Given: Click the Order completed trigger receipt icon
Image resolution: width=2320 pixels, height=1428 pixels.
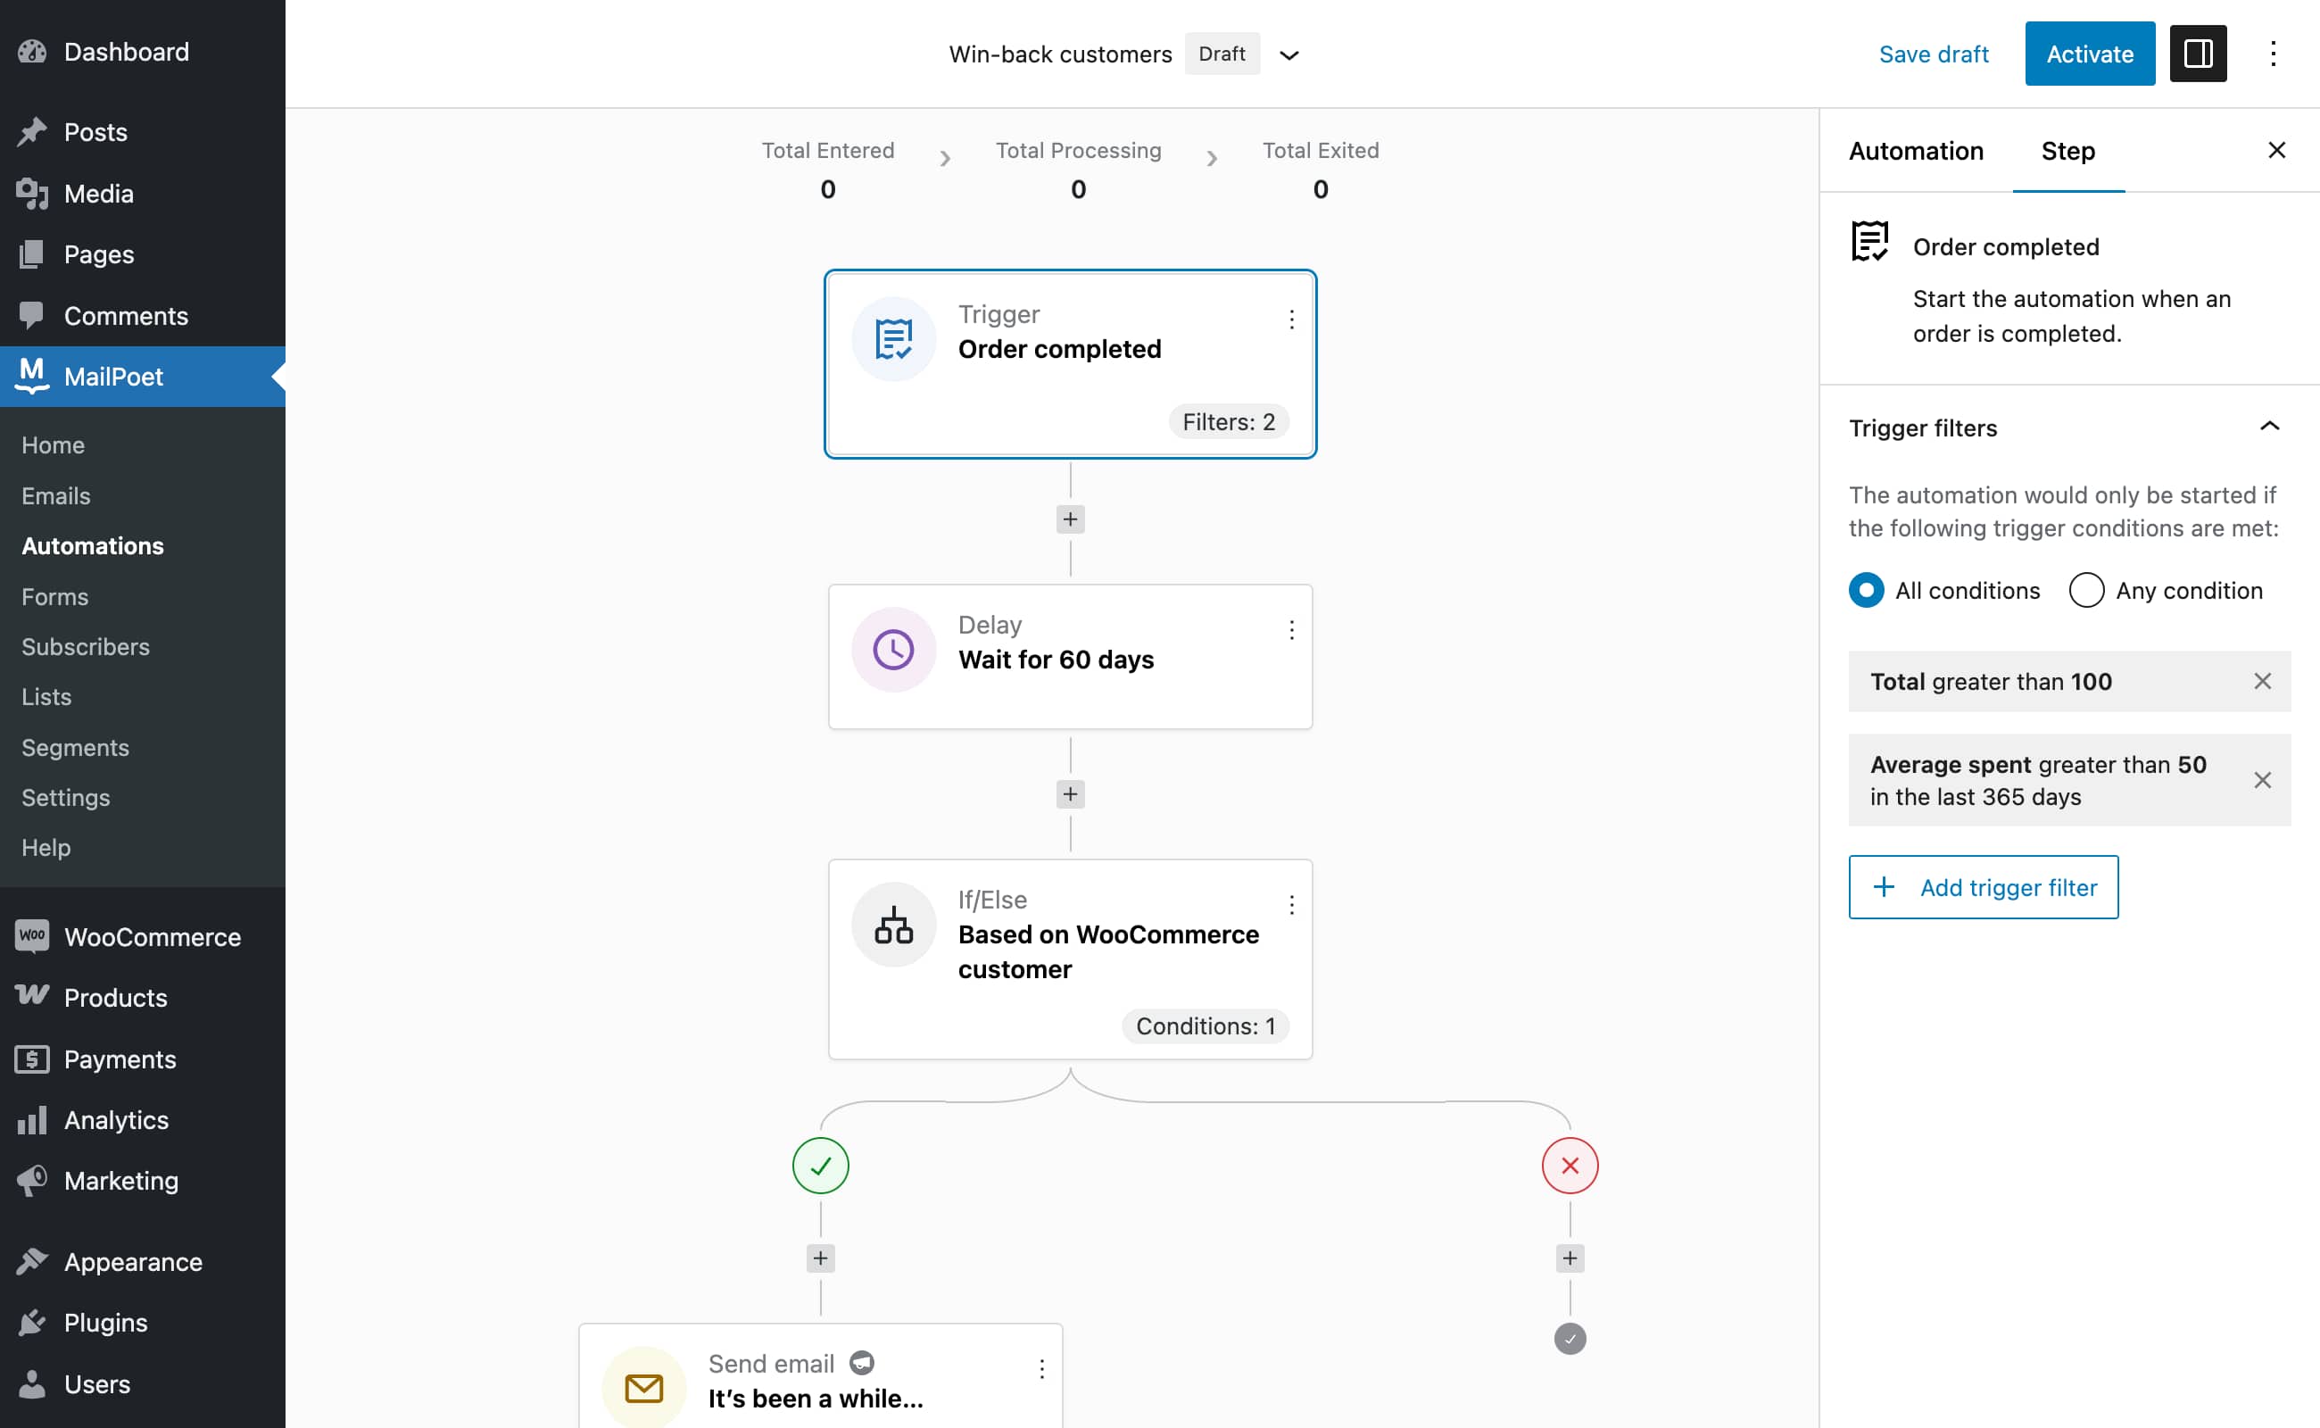Looking at the screenshot, I should [x=892, y=338].
